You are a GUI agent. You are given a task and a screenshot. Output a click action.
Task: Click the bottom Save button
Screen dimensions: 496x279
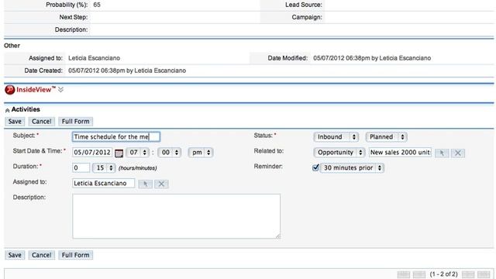coord(15,255)
